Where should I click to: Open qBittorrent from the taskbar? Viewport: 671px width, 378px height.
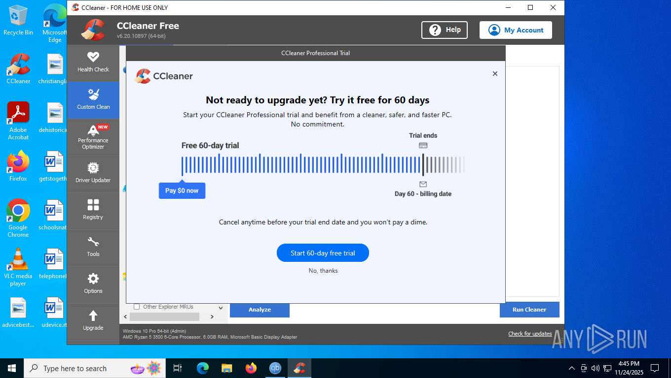click(275, 368)
